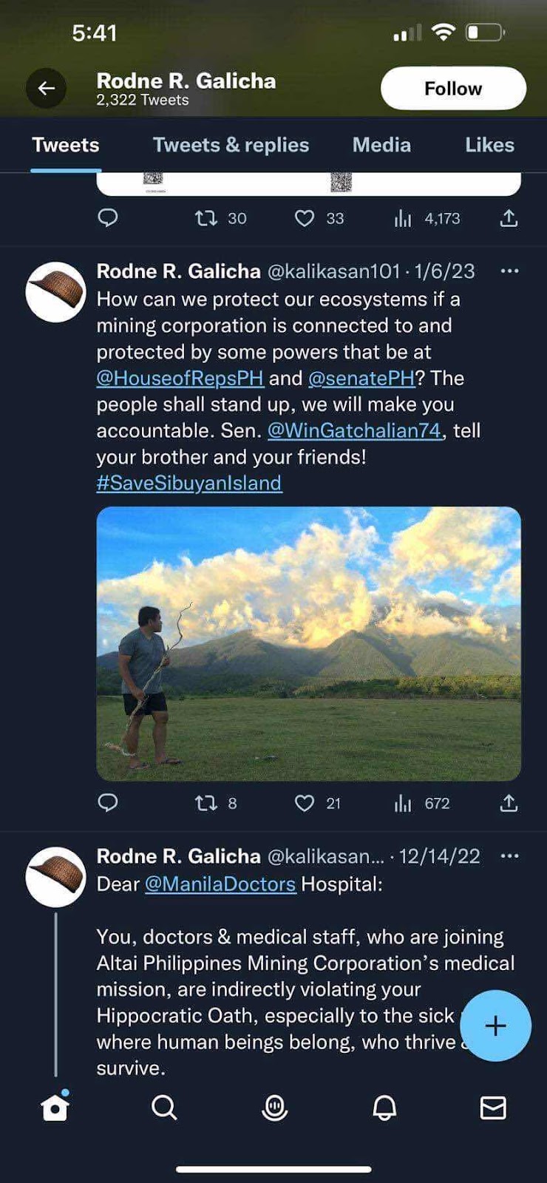Viewport: 547px width, 1183px height.
Task: Open Search in the bottom navigation
Action: [x=164, y=1108]
